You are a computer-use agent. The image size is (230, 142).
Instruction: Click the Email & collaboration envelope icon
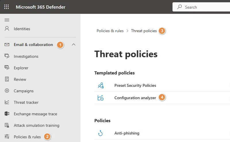[x=7, y=45]
